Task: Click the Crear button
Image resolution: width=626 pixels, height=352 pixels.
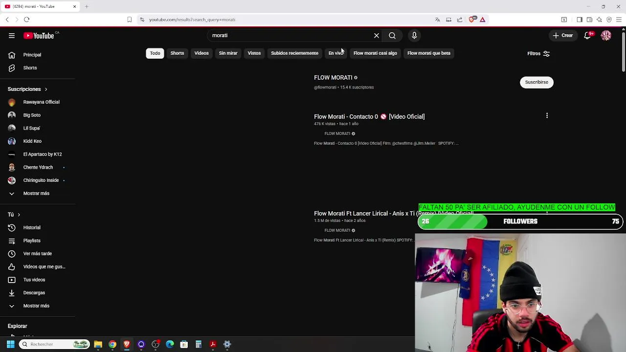Action: click(563, 36)
